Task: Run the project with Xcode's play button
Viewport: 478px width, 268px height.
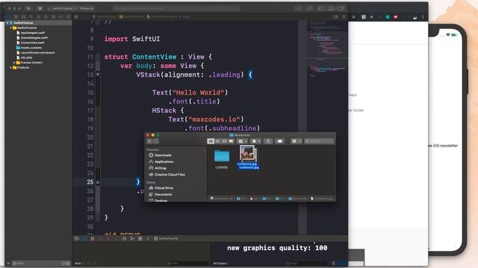Action: pyautogui.click(x=28, y=8)
